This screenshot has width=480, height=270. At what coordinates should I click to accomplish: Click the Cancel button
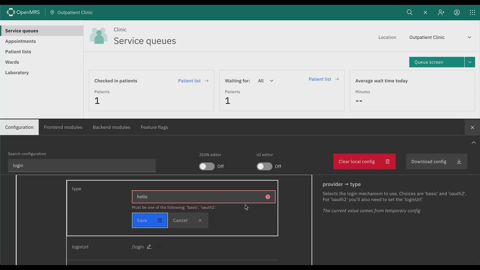tap(188, 220)
